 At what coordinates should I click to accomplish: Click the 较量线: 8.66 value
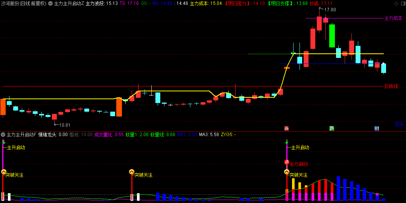point(163,135)
